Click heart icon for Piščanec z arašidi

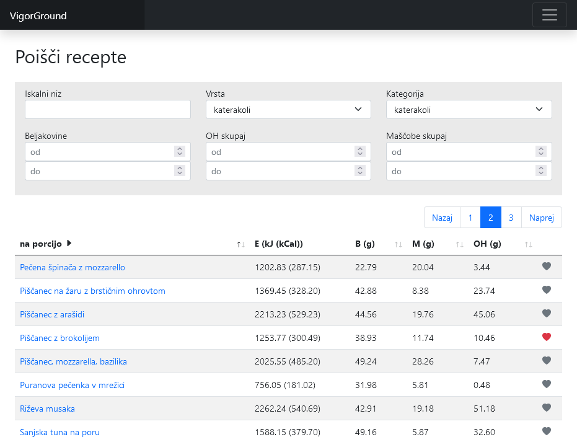coord(546,314)
